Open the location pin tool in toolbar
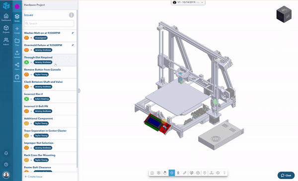 pos(205,173)
